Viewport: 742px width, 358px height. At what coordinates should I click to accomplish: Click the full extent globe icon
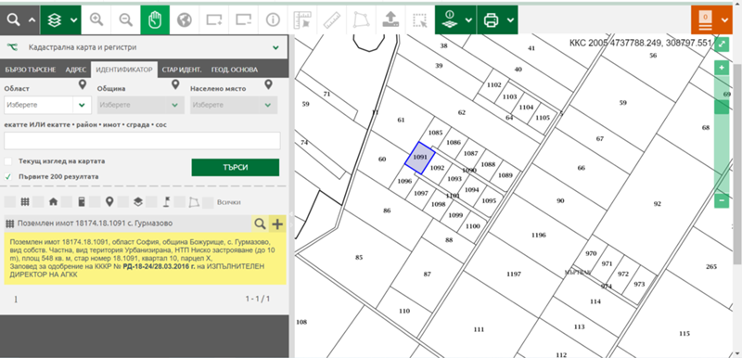(x=184, y=19)
